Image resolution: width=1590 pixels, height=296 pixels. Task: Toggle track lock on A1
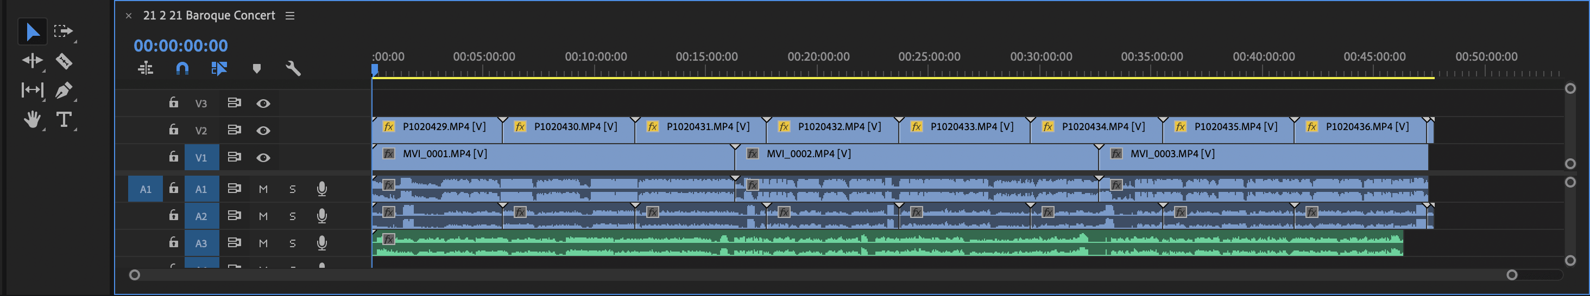click(173, 188)
